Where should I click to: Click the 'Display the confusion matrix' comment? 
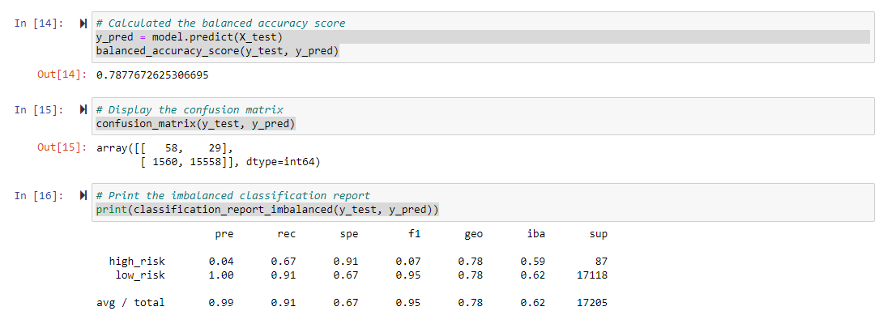point(190,109)
